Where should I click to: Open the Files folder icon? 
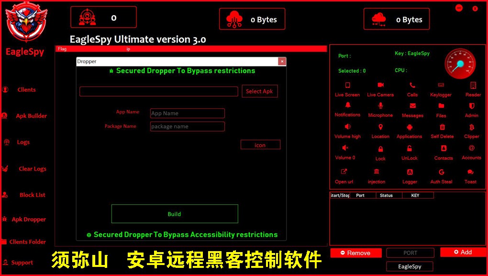point(441,106)
